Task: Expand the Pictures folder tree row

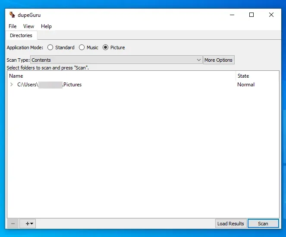Action: tap(12, 85)
